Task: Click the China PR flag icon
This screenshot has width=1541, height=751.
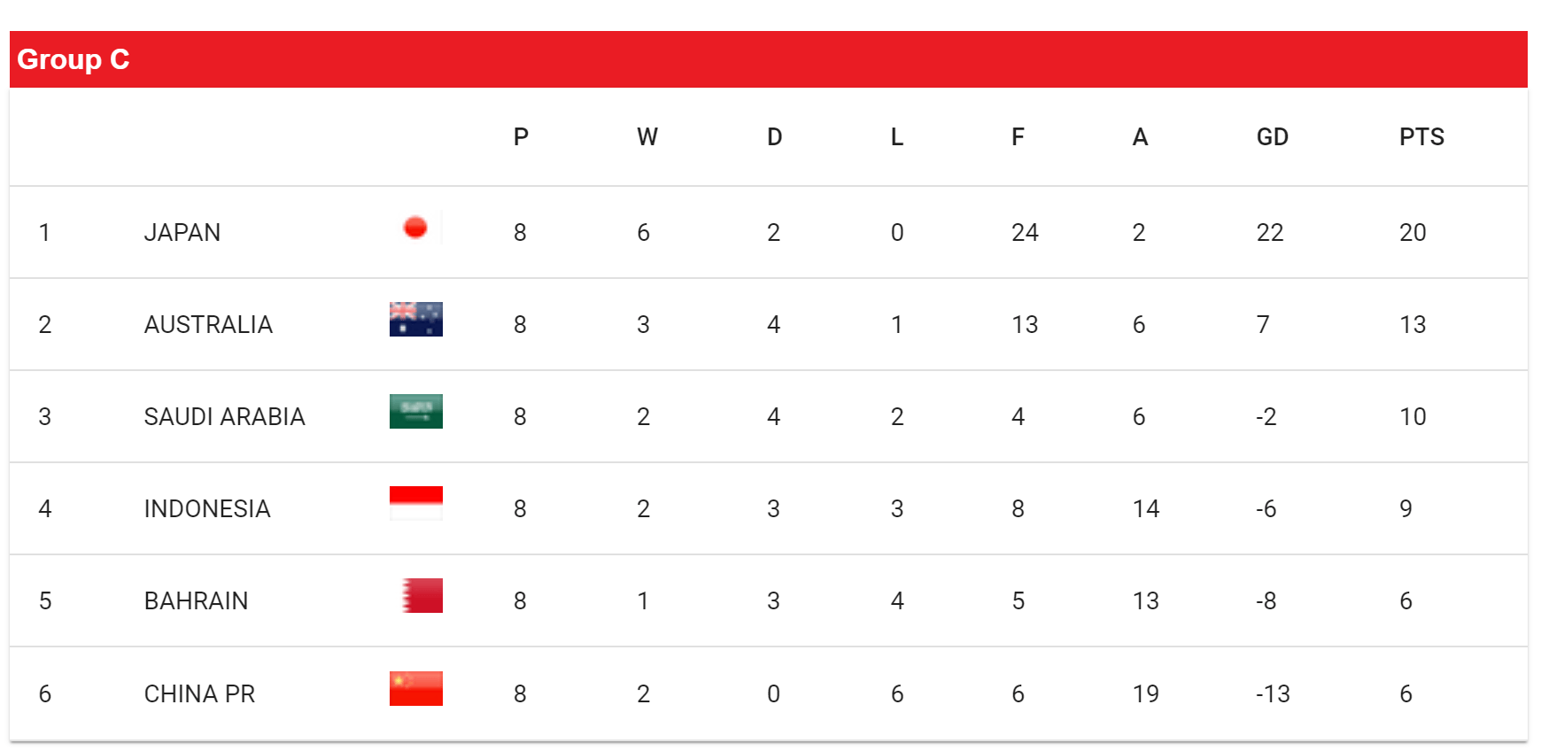Action: [x=415, y=689]
